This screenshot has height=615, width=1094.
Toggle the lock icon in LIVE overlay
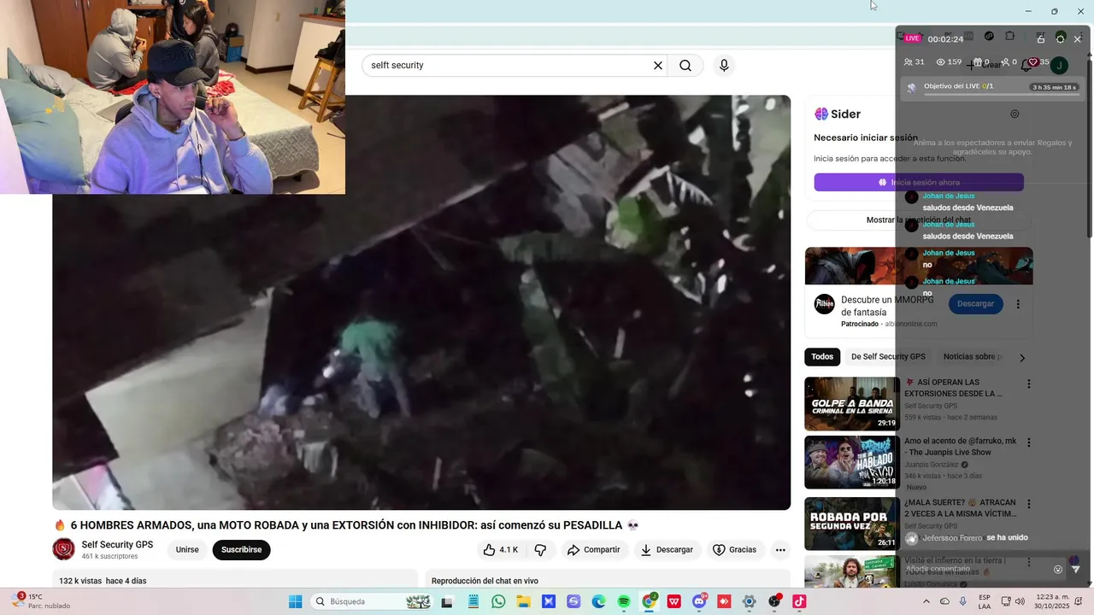click(x=1041, y=38)
